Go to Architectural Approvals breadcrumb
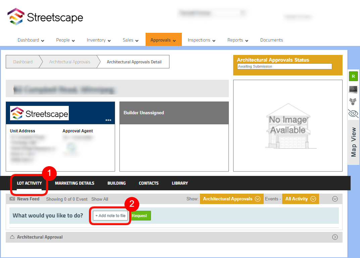This screenshot has height=258, width=360. click(69, 62)
